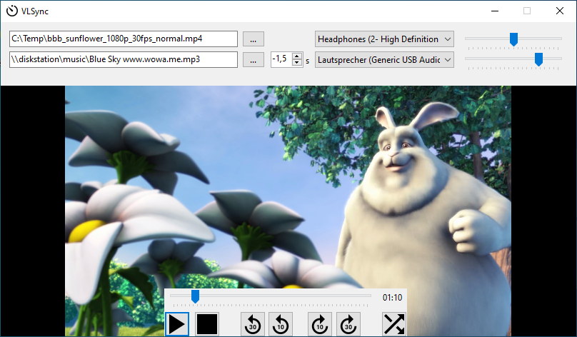
Task: Click the audio path field with Blue Sky
Action: 124,59
